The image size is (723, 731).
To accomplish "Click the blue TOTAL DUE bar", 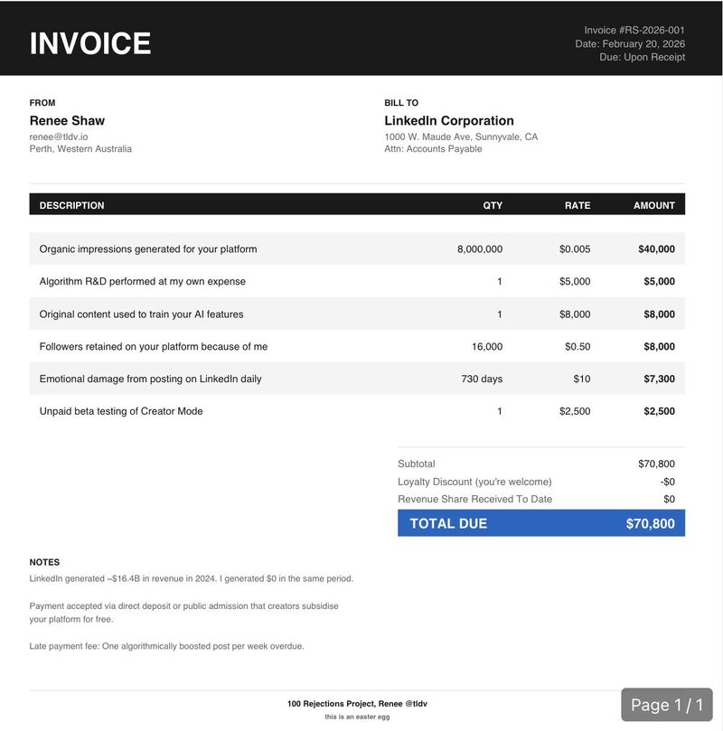I will click(x=540, y=523).
